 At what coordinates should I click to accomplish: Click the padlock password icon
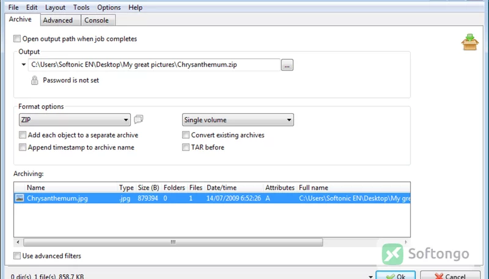pos(35,80)
